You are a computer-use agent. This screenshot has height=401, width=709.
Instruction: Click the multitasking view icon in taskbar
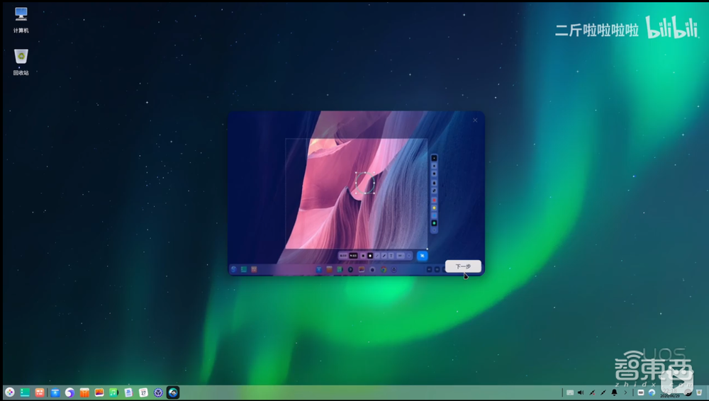click(25, 392)
